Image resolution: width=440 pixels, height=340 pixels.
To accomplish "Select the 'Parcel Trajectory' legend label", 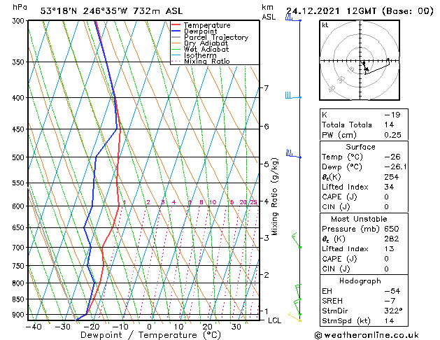I will (216, 37).
